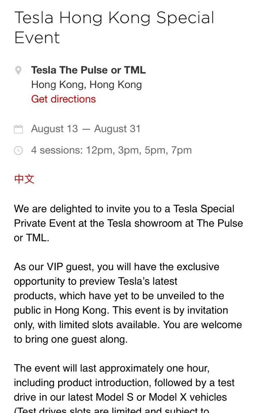Image resolution: width=259 pixels, height=413 pixels.
Task: Click the 4 sessions time listing
Action: click(111, 150)
